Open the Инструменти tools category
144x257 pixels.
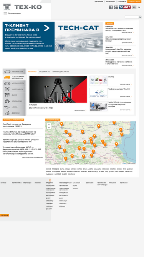(14, 89)
